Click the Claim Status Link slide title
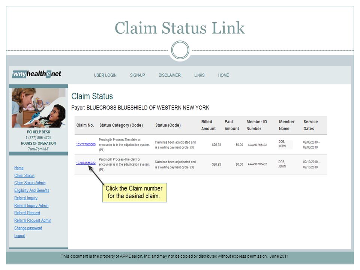Screen dimensions: 360x270 point(180,28)
